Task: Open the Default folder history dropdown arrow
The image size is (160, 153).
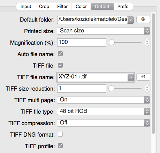Action: (x=131, y=20)
